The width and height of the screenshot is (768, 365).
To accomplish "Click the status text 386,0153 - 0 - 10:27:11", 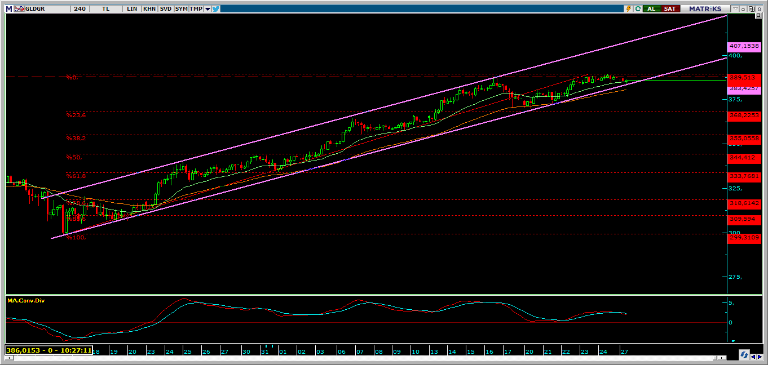I will tap(48, 350).
